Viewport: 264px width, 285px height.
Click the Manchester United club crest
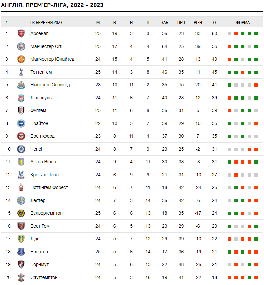[x=21, y=59]
